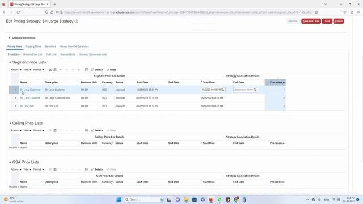Open the Allowed Override Currencies tab
Viewport: 363px width, 204px height.
74,46
